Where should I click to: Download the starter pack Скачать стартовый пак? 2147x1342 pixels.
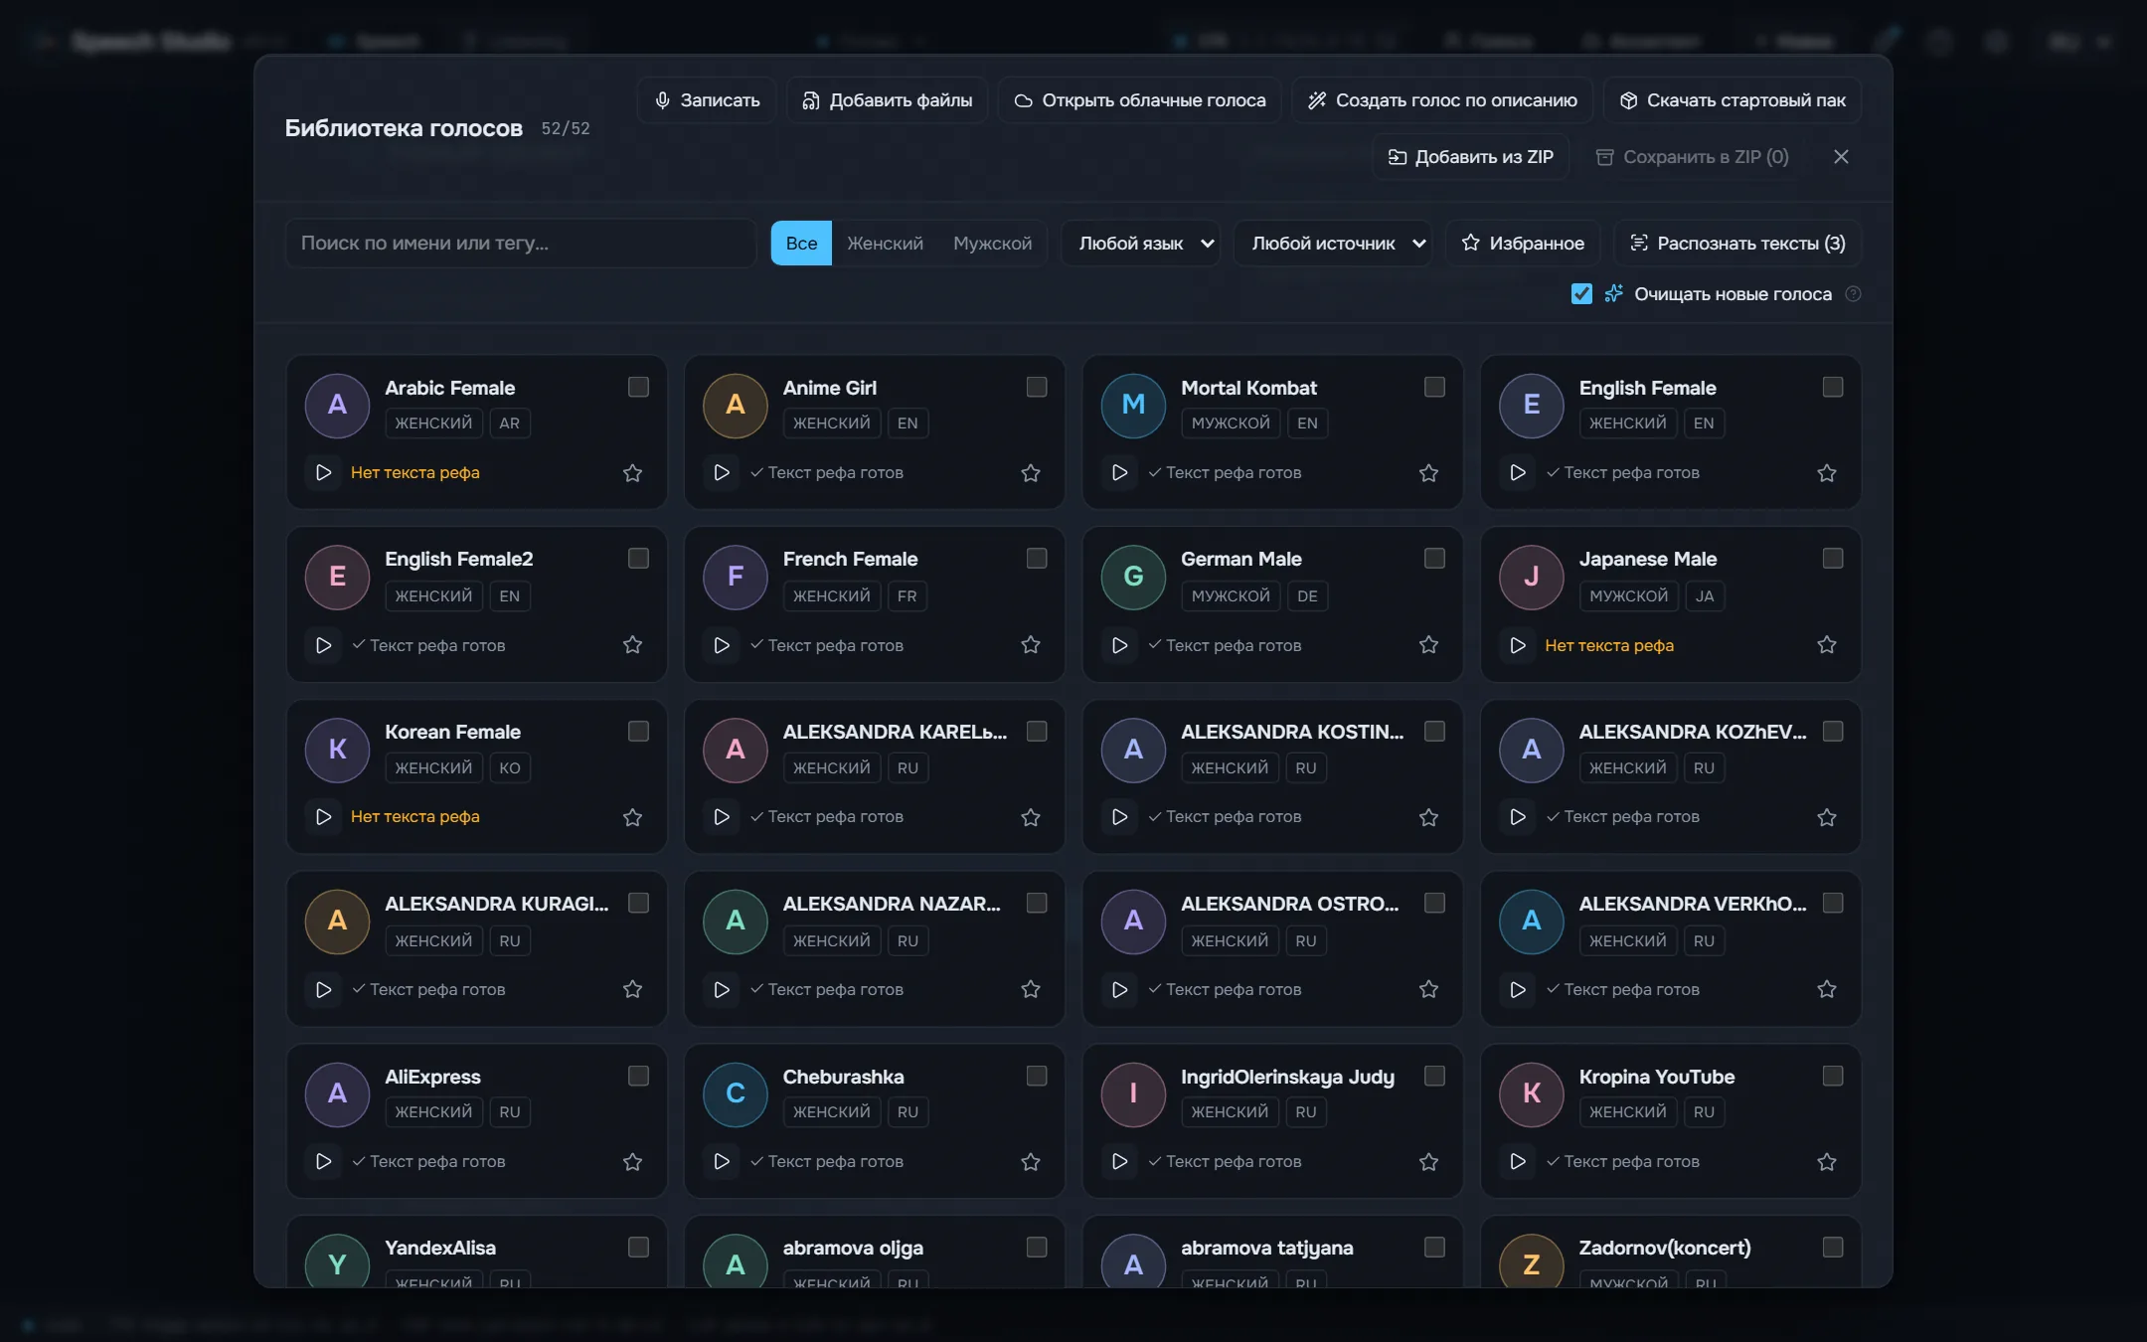(1733, 100)
